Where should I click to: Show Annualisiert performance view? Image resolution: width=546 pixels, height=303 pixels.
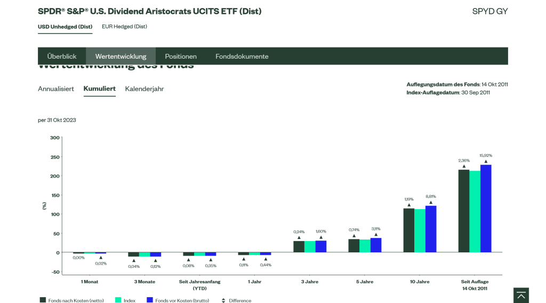(x=56, y=89)
